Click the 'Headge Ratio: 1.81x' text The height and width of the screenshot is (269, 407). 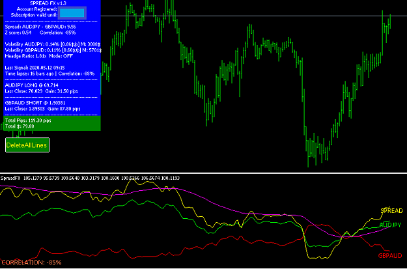coord(25,56)
